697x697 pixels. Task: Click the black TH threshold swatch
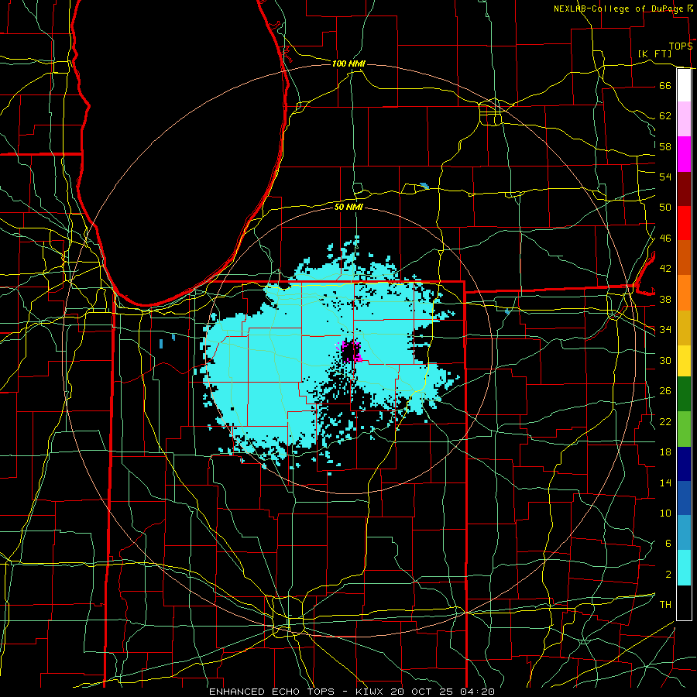tap(684, 603)
